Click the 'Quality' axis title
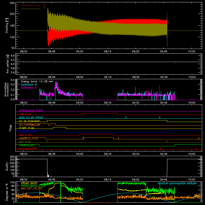 [7, 166]
